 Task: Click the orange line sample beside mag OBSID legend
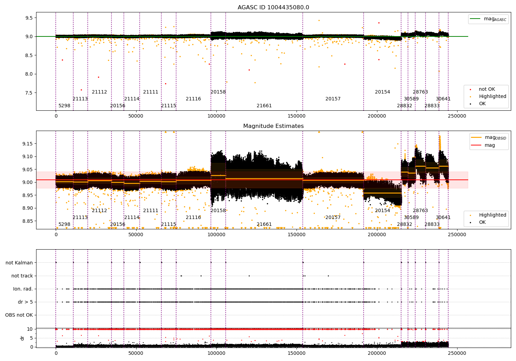(476, 138)
